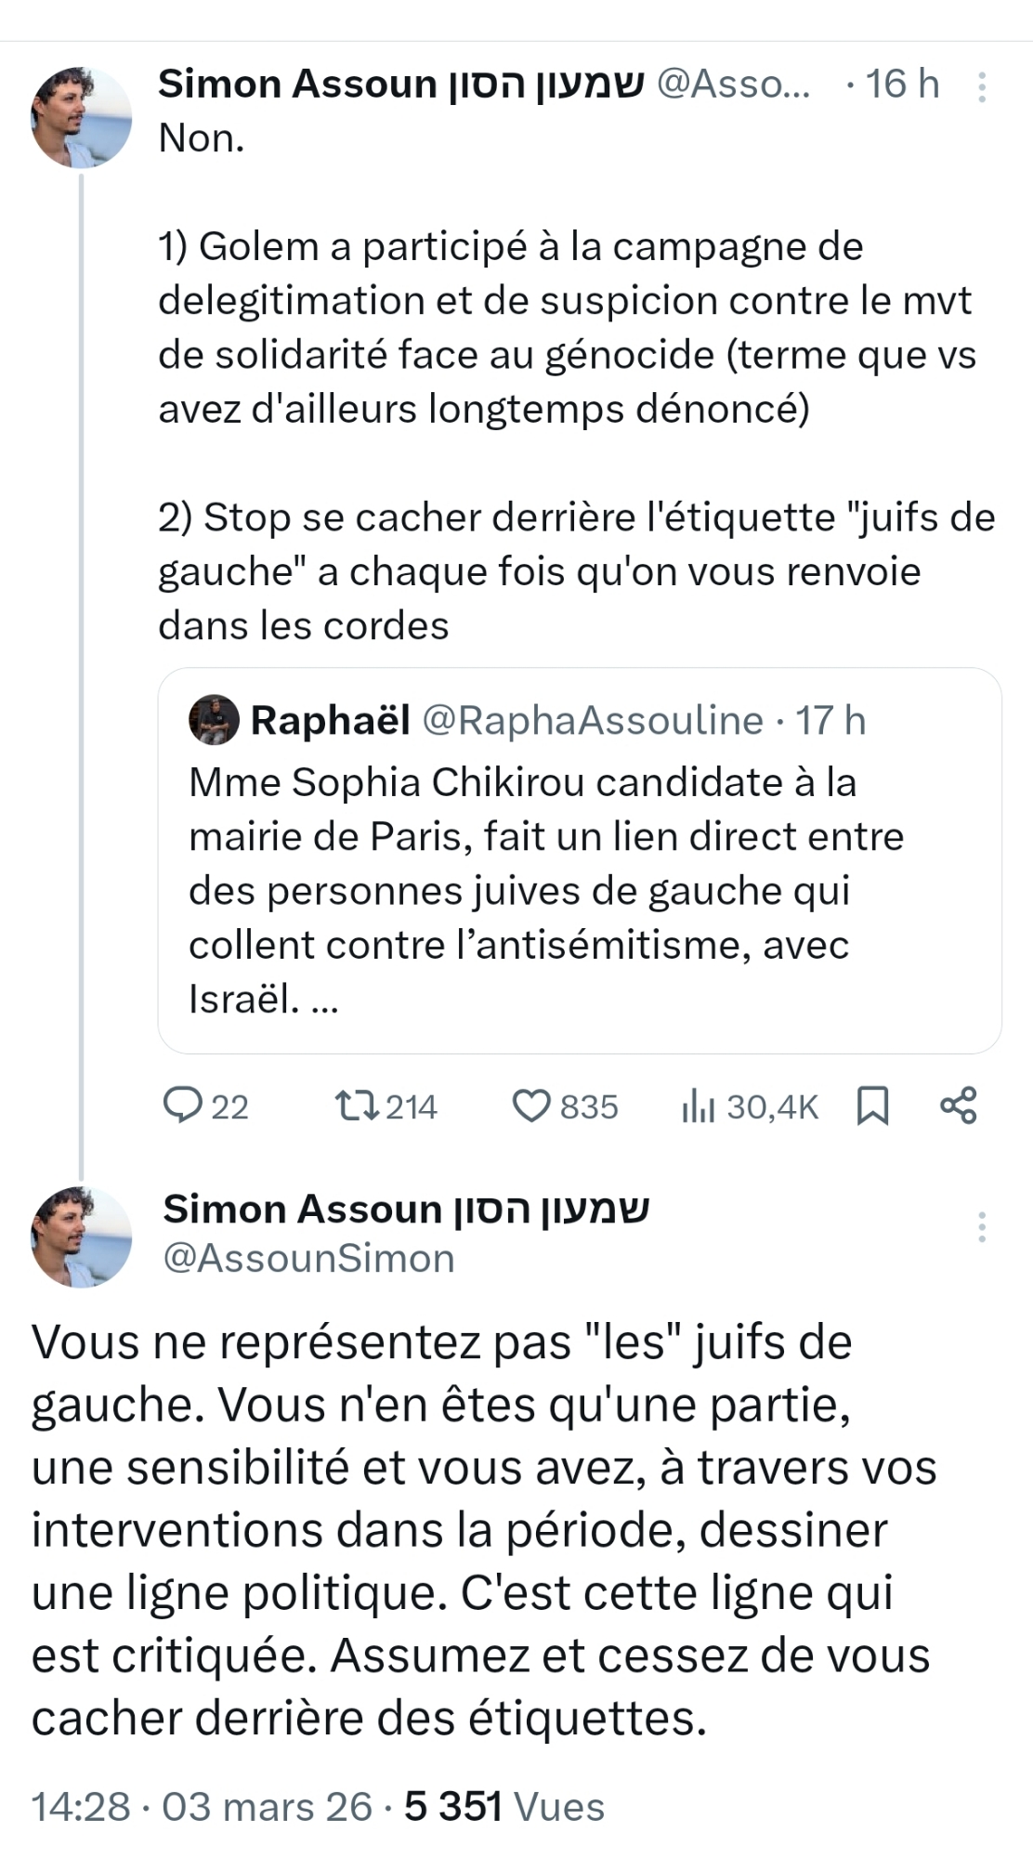Click the share icon
Image resolution: width=1033 pixels, height=1858 pixels.
click(959, 1106)
